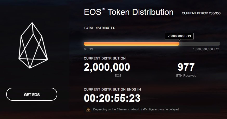
Task: Click the Total Distributed label
Action: point(99,28)
